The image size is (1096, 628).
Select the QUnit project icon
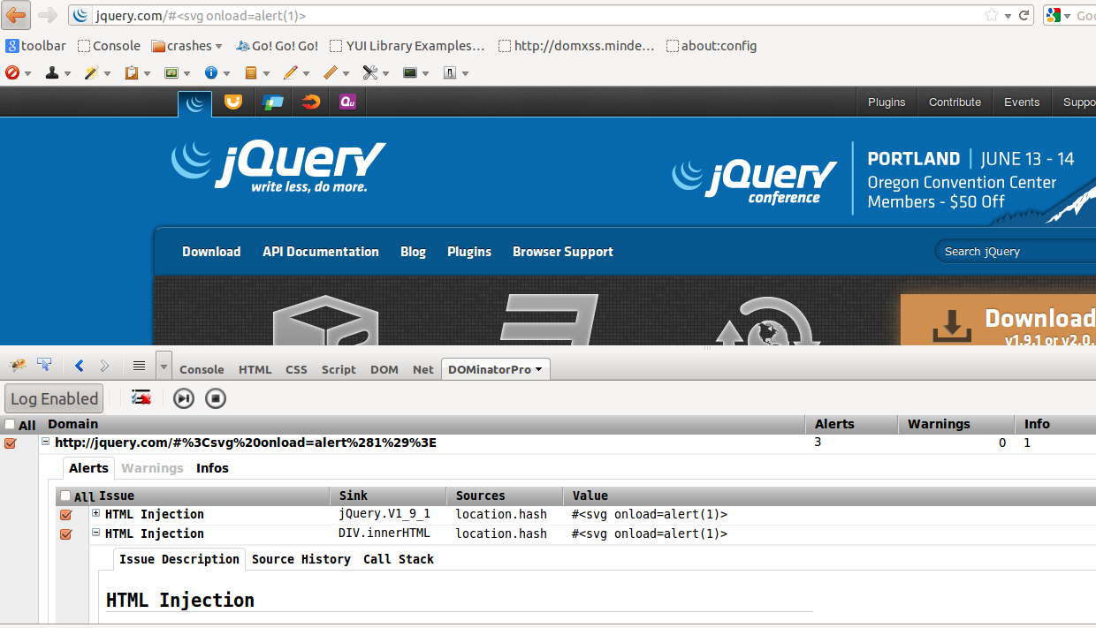pyautogui.click(x=348, y=102)
